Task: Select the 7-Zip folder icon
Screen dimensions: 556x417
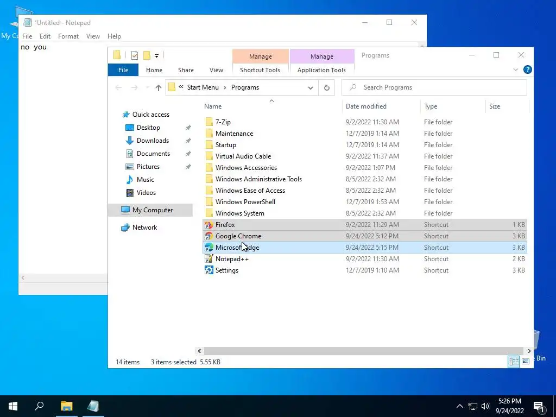Action: click(209, 122)
